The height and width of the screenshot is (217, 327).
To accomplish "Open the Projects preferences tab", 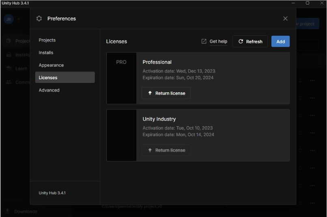I will pyautogui.click(x=47, y=40).
